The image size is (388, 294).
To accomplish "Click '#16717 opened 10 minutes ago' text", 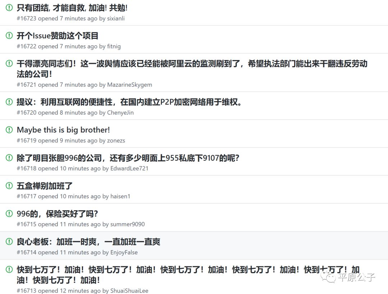I will [x=59, y=197].
